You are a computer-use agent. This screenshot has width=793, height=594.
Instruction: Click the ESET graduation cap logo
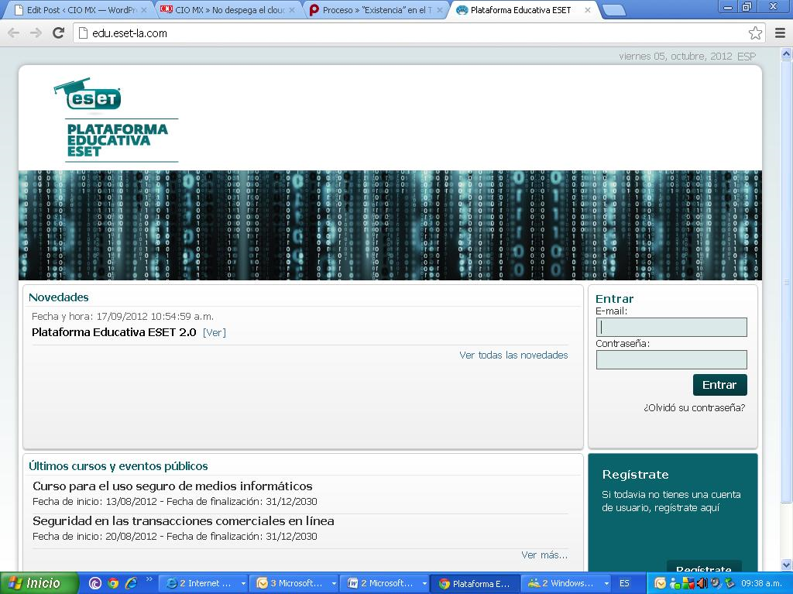(87, 94)
